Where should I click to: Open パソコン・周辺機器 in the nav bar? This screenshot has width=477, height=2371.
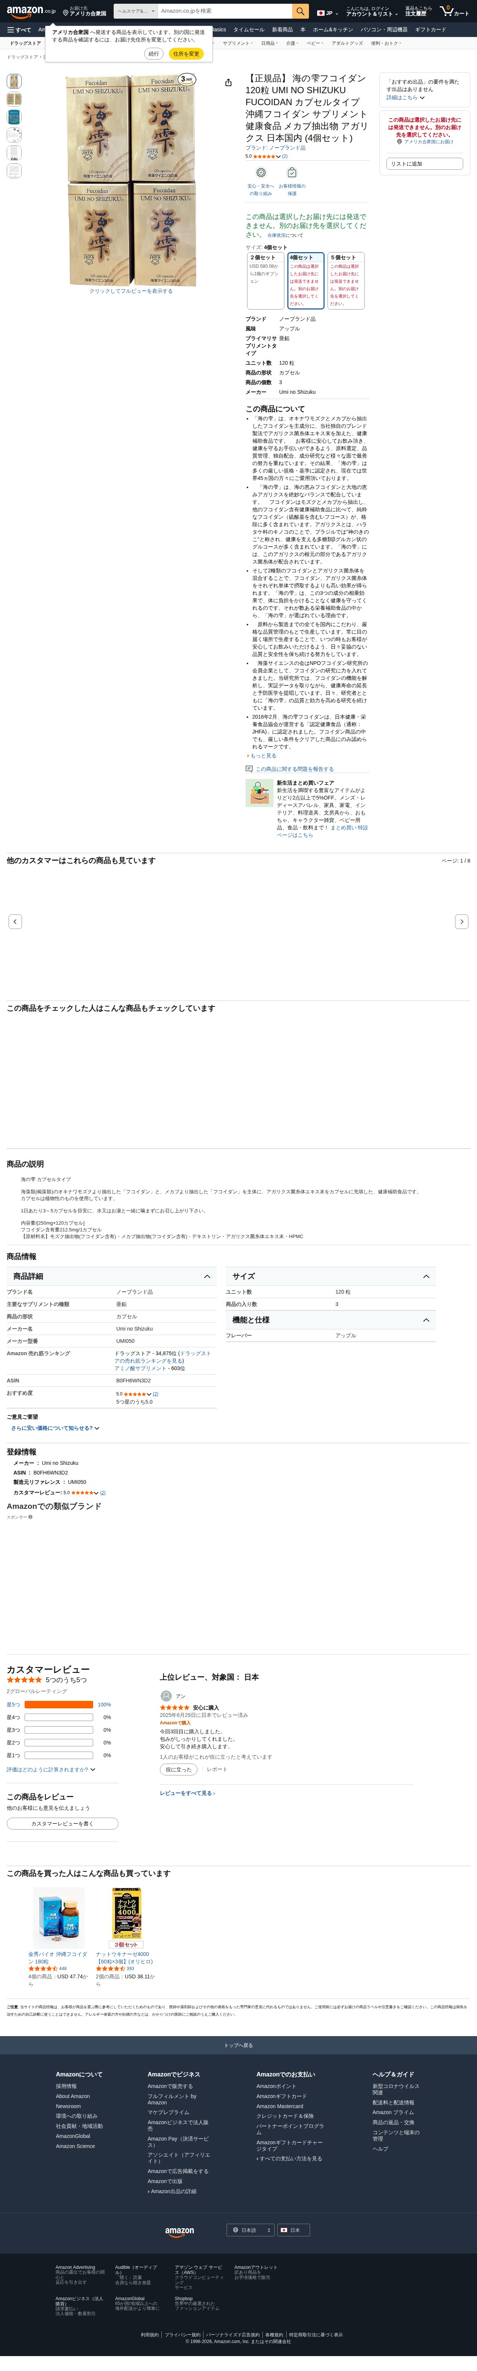[x=384, y=29]
